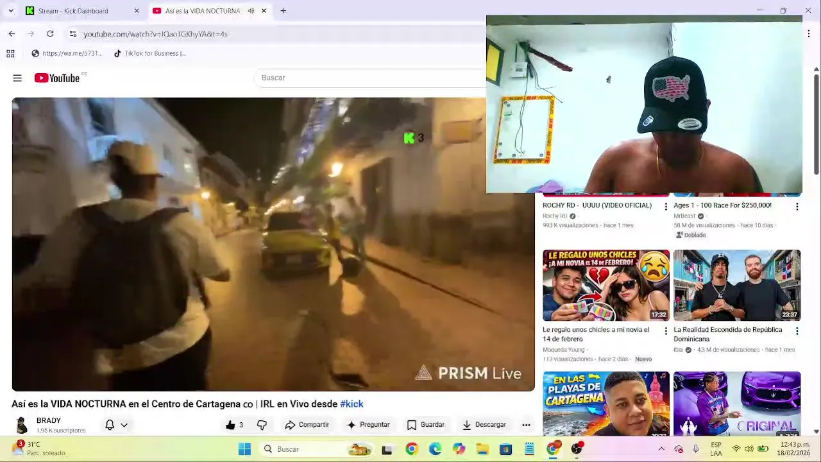Reload the YouTube page
This screenshot has width=821, height=462.
[50, 33]
